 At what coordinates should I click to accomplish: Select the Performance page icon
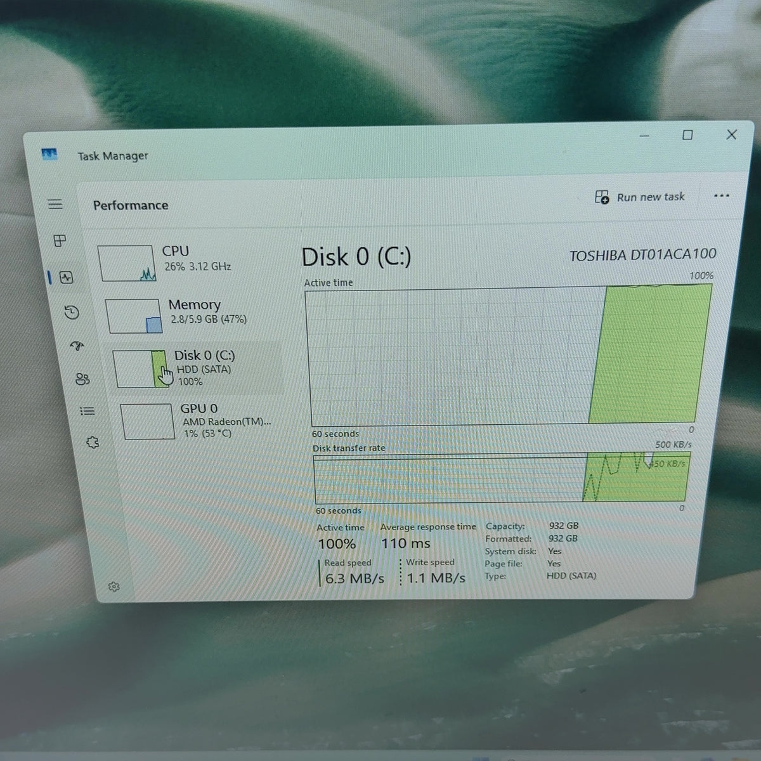(x=67, y=277)
